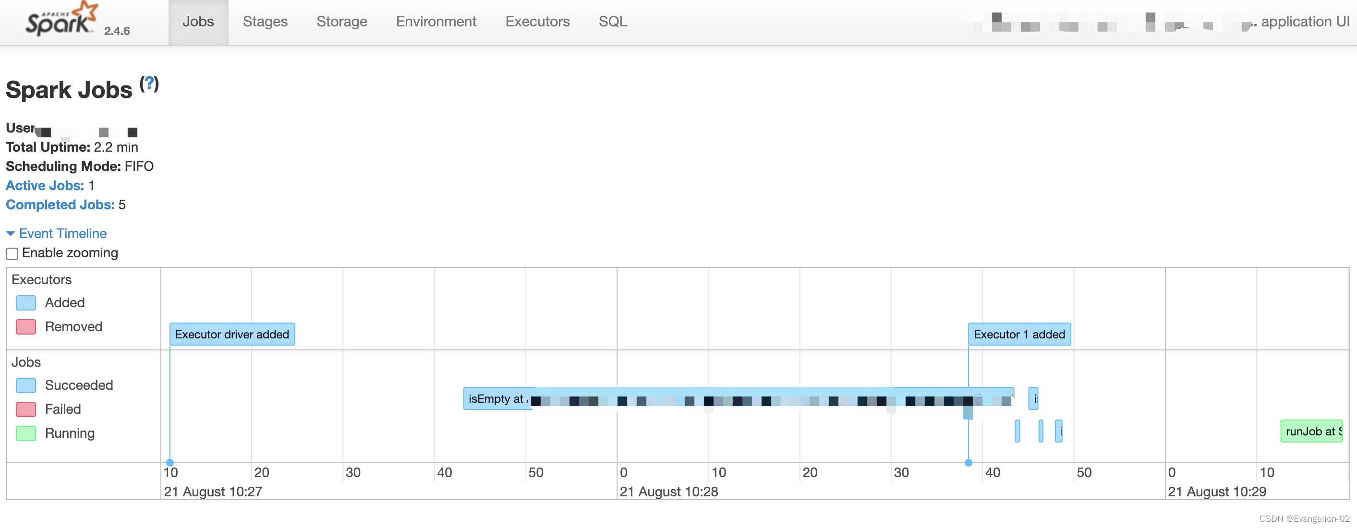Image resolution: width=1357 pixels, height=528 pixels.
Task: Click the Added executor legend swatch
Action: (x=26, y=303)
